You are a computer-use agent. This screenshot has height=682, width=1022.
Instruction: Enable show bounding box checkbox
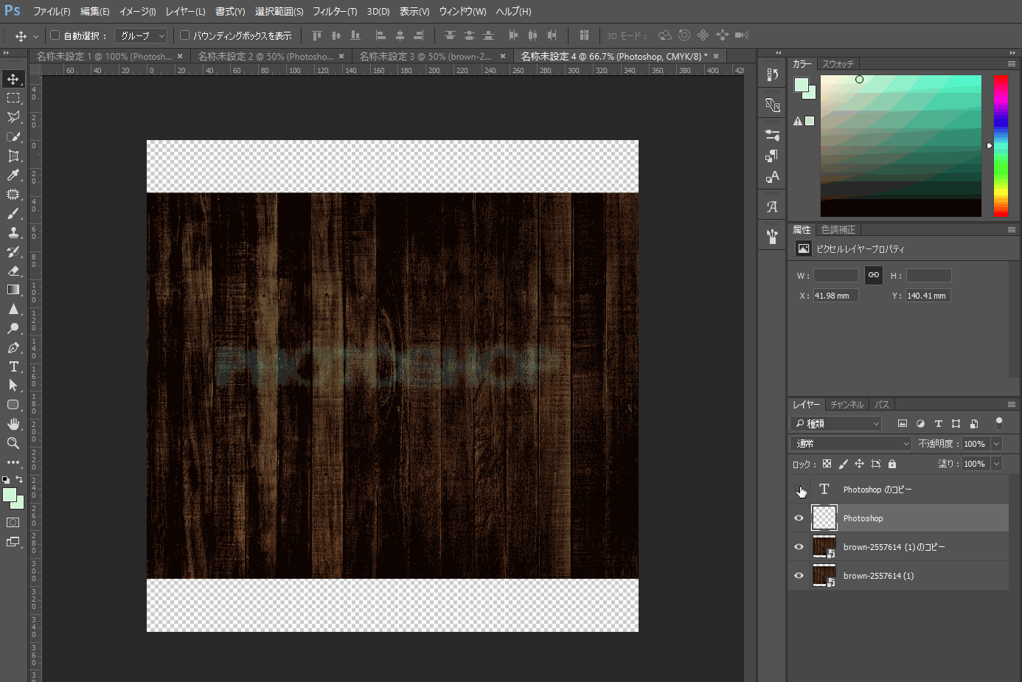tap(184, 35)
